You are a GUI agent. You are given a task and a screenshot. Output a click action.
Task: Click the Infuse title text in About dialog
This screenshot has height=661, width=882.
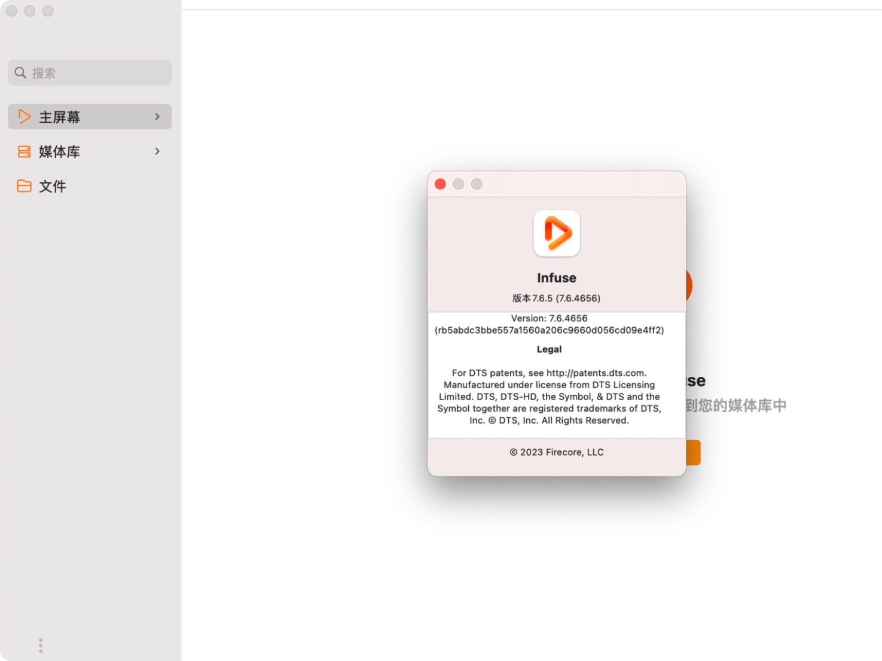(x=556, y=278)
